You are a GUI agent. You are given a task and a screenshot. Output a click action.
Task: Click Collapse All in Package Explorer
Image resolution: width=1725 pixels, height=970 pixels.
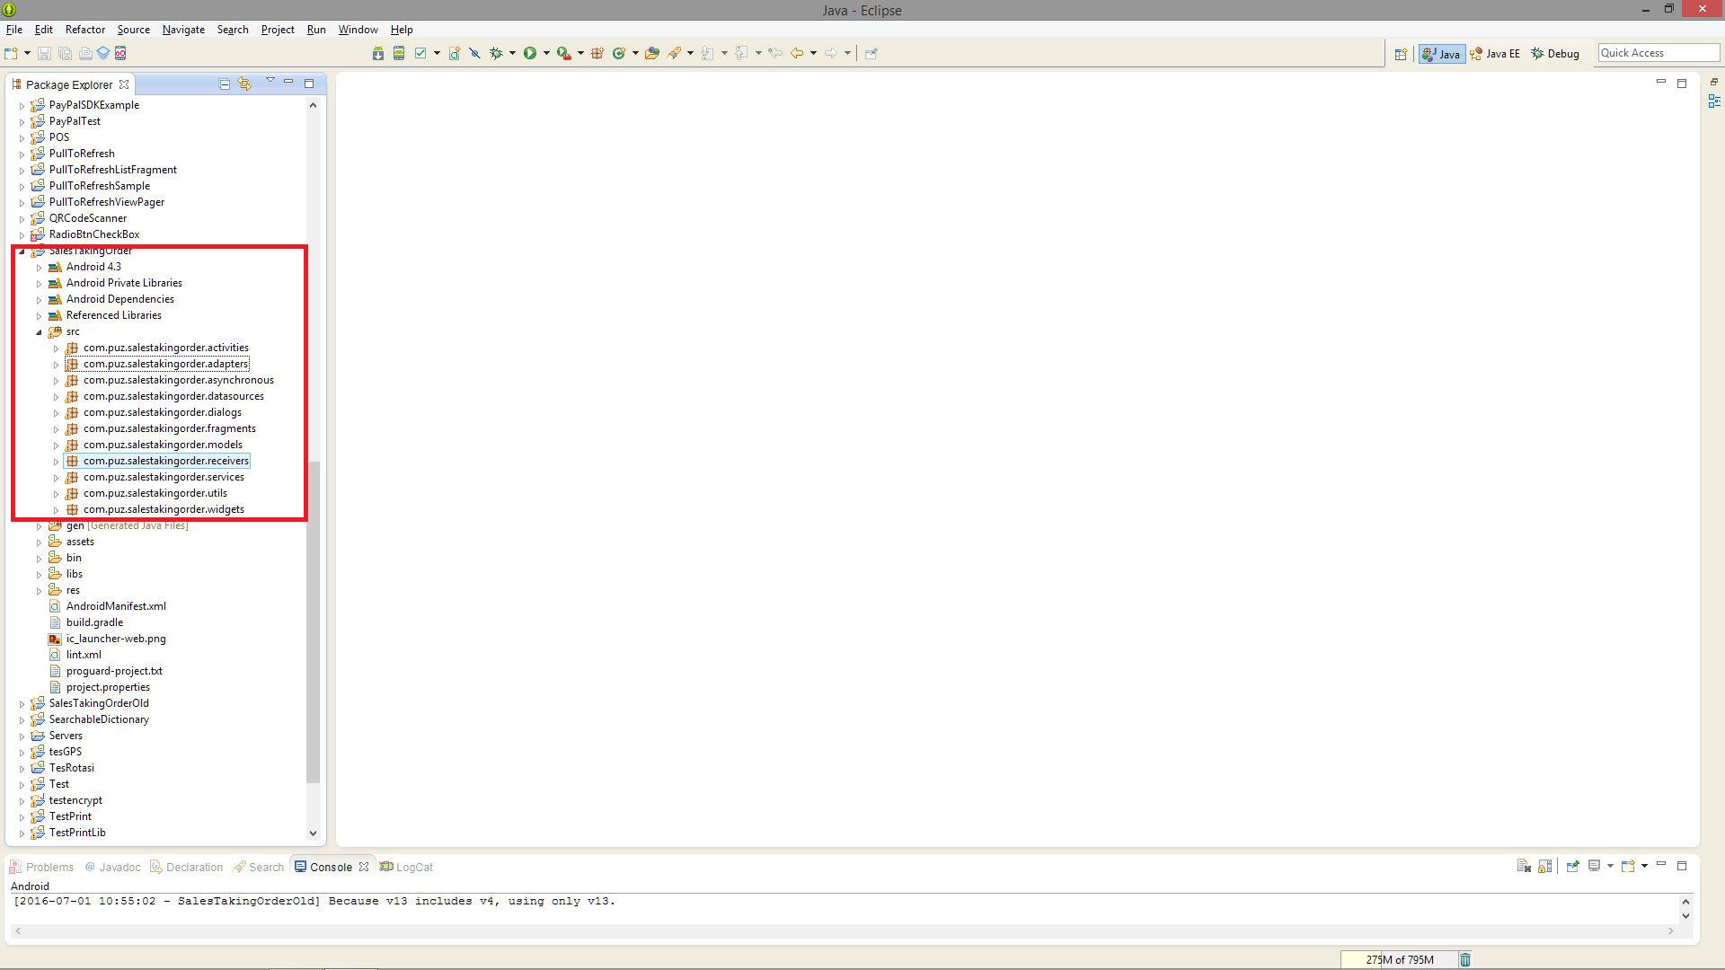coord(225,84)
